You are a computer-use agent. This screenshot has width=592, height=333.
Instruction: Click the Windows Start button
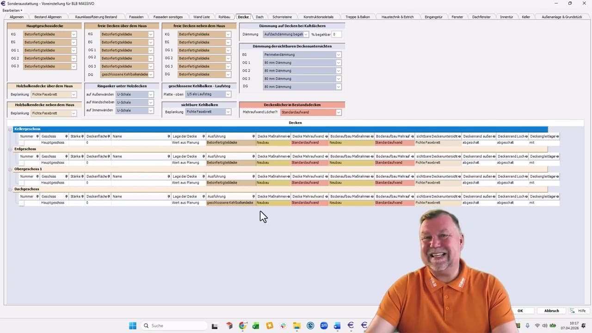pyautogui.click(x=133, y=326)
